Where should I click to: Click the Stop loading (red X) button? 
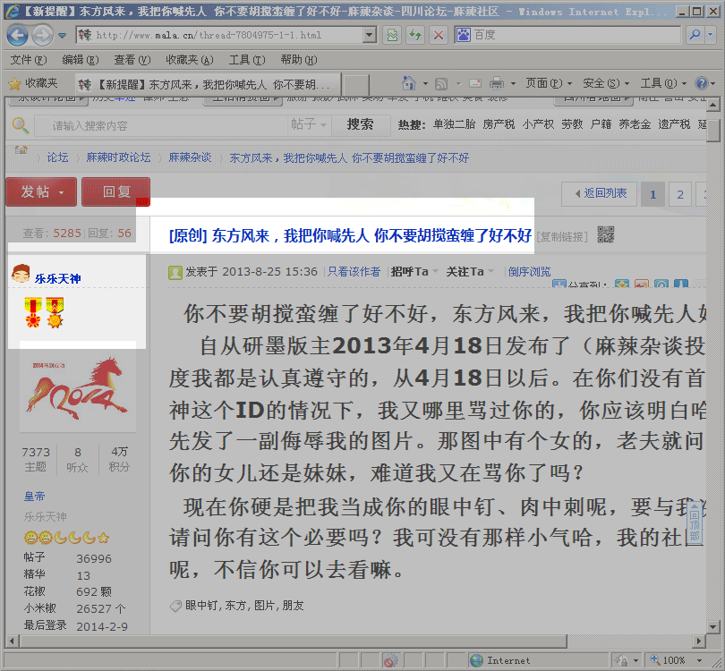[438, 35]
